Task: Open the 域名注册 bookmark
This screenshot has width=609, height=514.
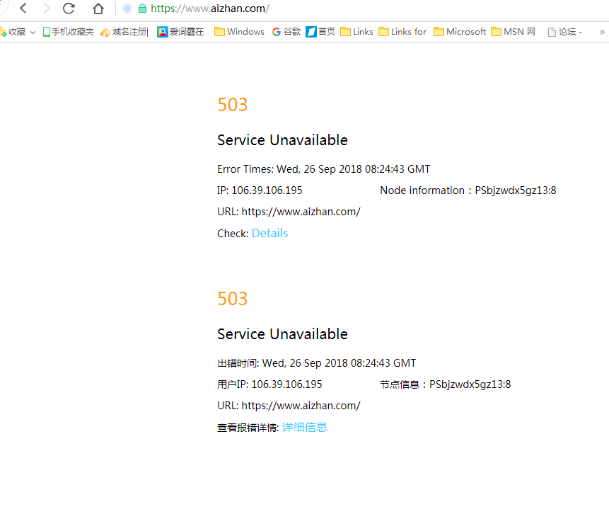Action: pos(124,32)
